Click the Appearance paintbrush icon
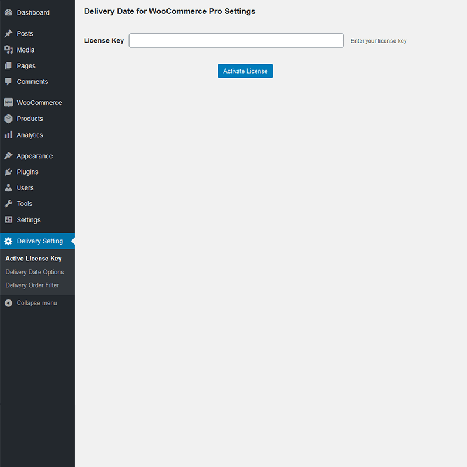Viewport: 467px width, 467px height. tap(8, 156)
